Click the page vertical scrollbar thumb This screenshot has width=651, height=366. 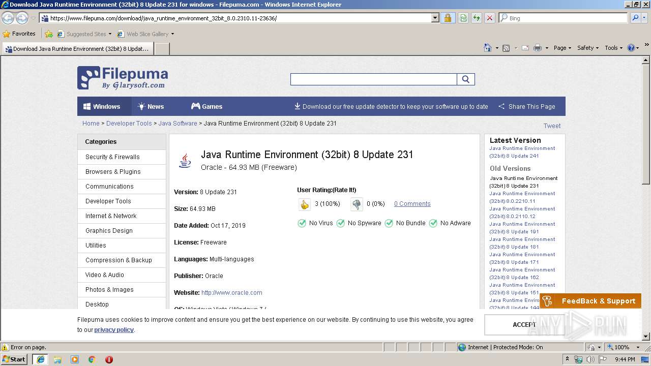pos(646,123)
